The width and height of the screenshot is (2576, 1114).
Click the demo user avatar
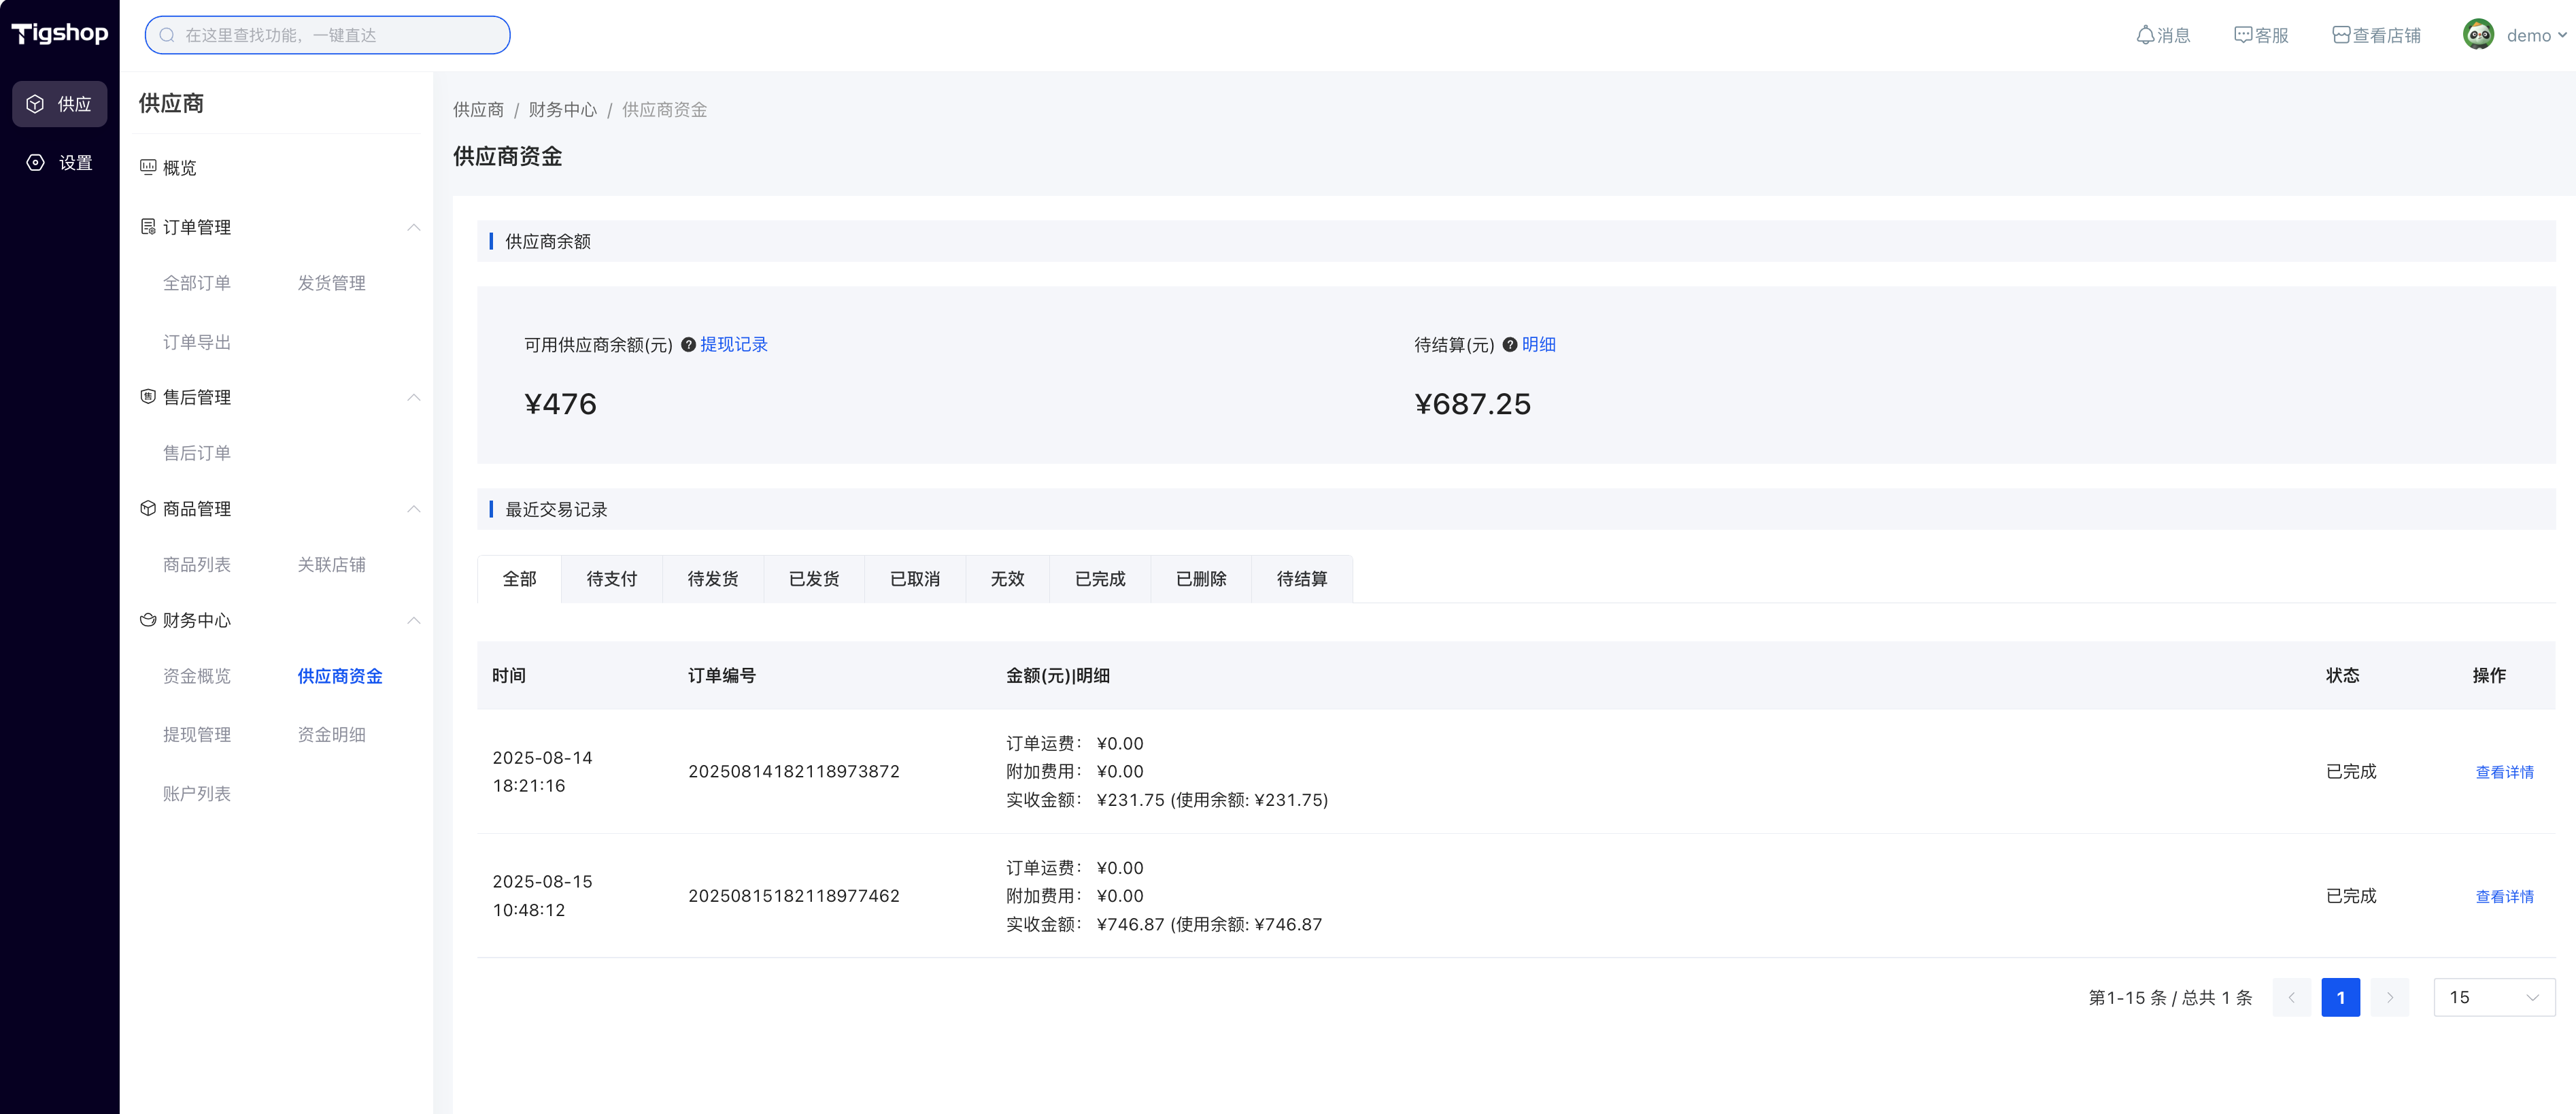click(x=2478, y=35)
